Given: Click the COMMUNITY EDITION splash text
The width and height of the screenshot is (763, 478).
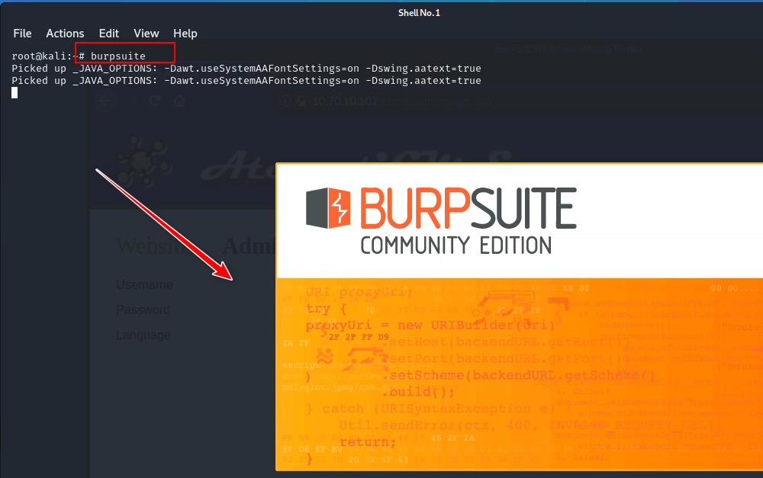Looking at the screenshot, I should click(456, 245).
